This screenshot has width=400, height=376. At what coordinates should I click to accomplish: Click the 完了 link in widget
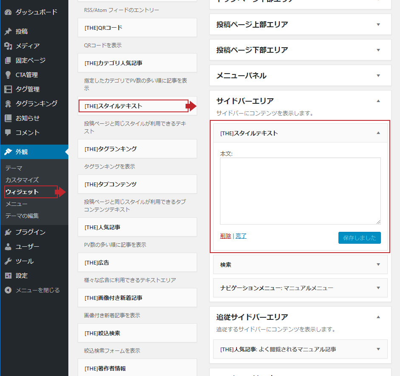point(241,236)
